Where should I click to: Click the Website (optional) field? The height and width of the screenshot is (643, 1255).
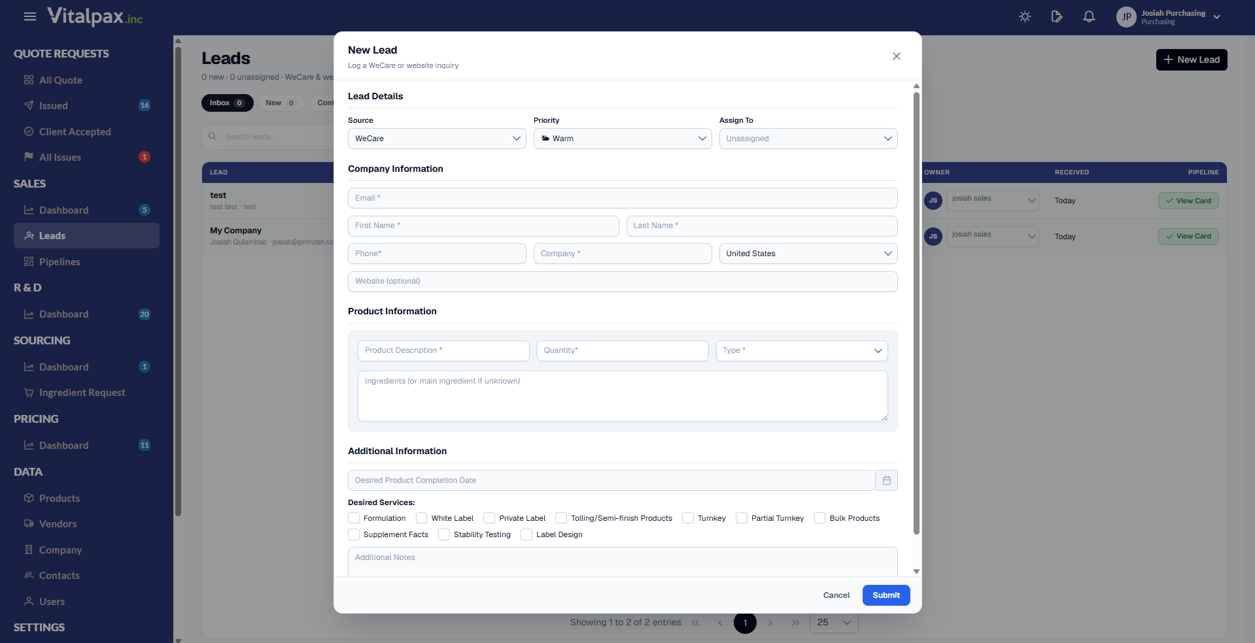point(623,282)
